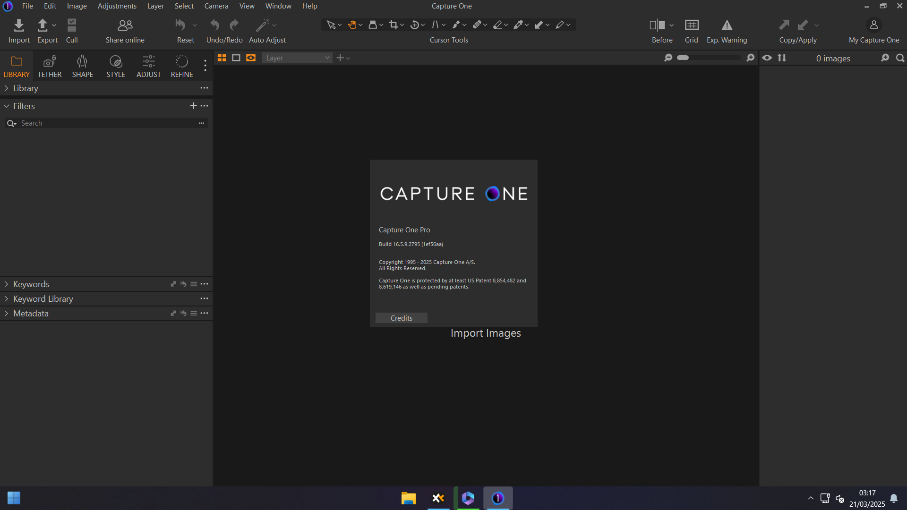Screen dimensions: 907x510
Task: Select the White Balance picker tool
Action: coord(518,25)
